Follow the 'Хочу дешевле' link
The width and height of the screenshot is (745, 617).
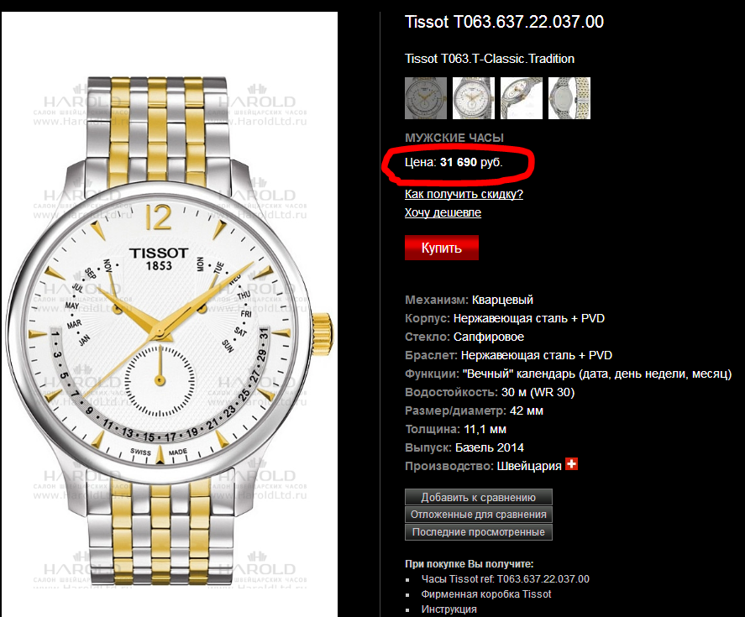pyautogui.click(x=443, y=212)
